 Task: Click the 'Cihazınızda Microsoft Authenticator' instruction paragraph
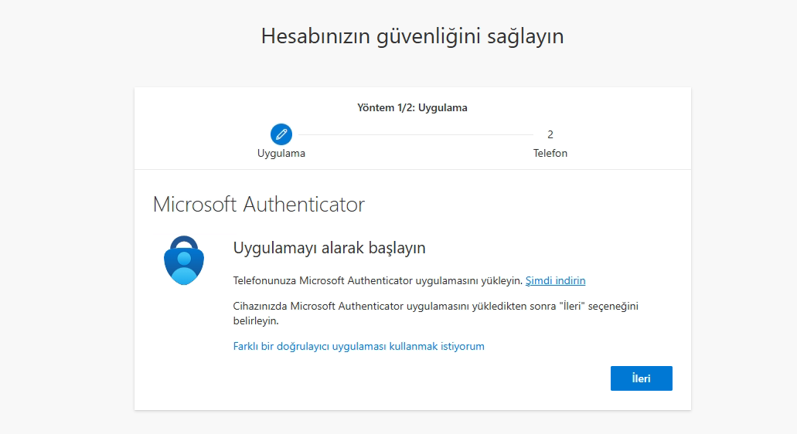point(435,314)
